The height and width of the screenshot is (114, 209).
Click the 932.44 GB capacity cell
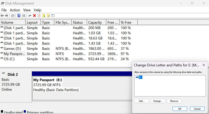click(96, 59)
